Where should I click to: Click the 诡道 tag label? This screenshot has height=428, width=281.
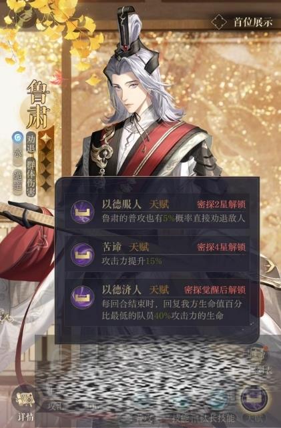point(18,181)
